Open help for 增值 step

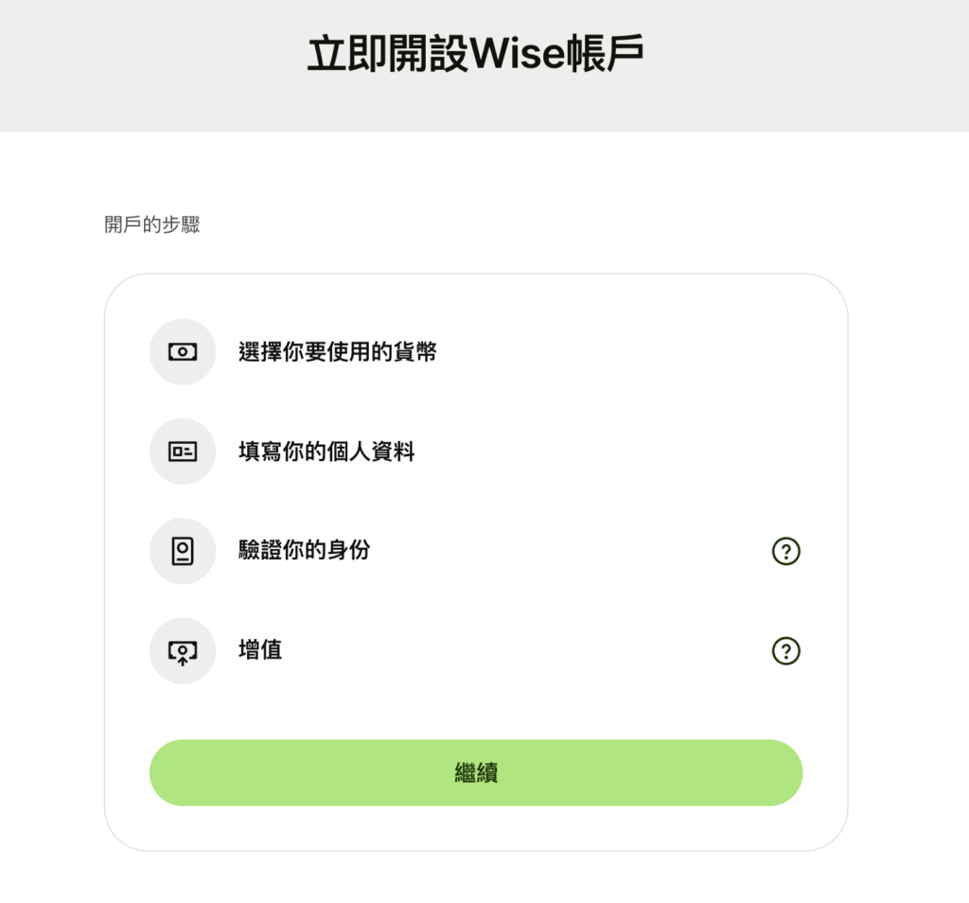point(786,651)
